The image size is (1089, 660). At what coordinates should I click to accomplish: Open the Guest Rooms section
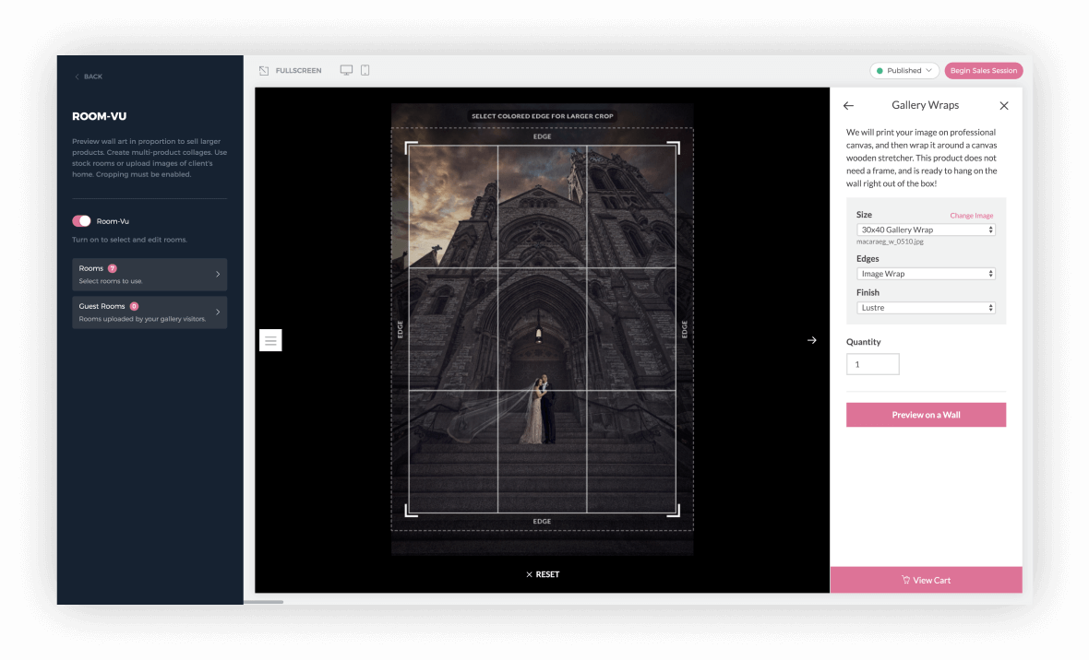pyautogui.click(x=150, y=312)
